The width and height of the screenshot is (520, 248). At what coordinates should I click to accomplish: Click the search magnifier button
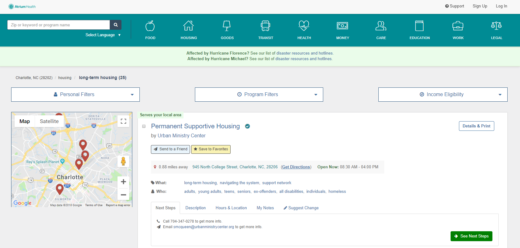click(x=116, y=25)
